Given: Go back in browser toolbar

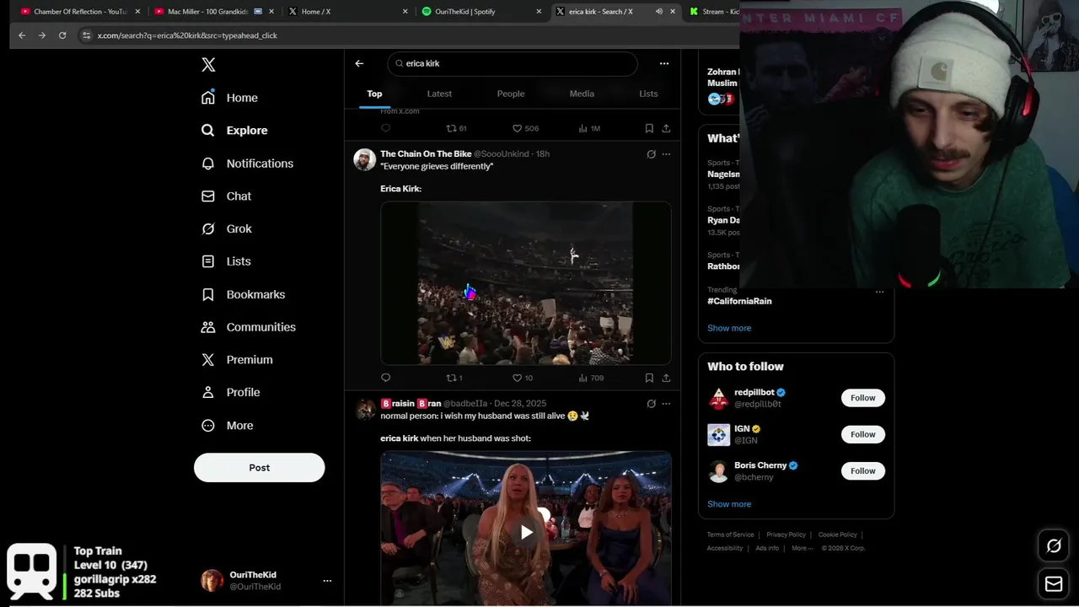Looking at the screenshot, I should coord(22,35).
